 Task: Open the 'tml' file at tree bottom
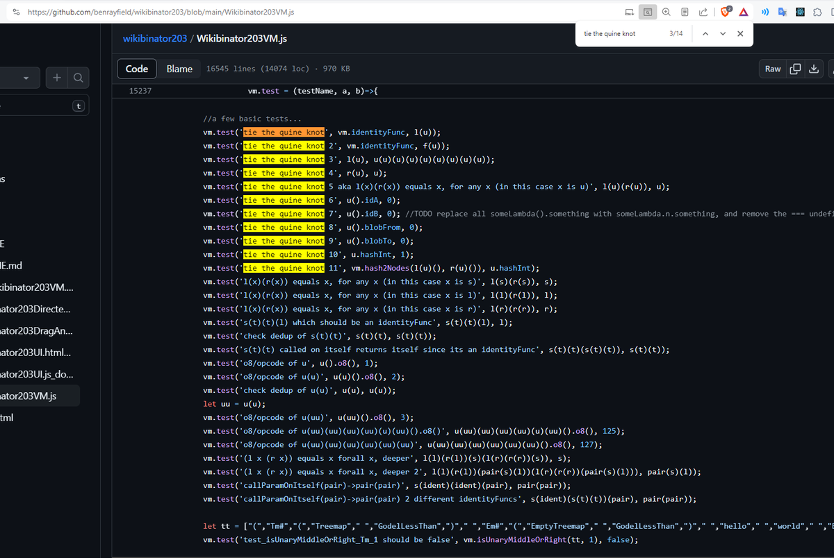coord(7,417)
